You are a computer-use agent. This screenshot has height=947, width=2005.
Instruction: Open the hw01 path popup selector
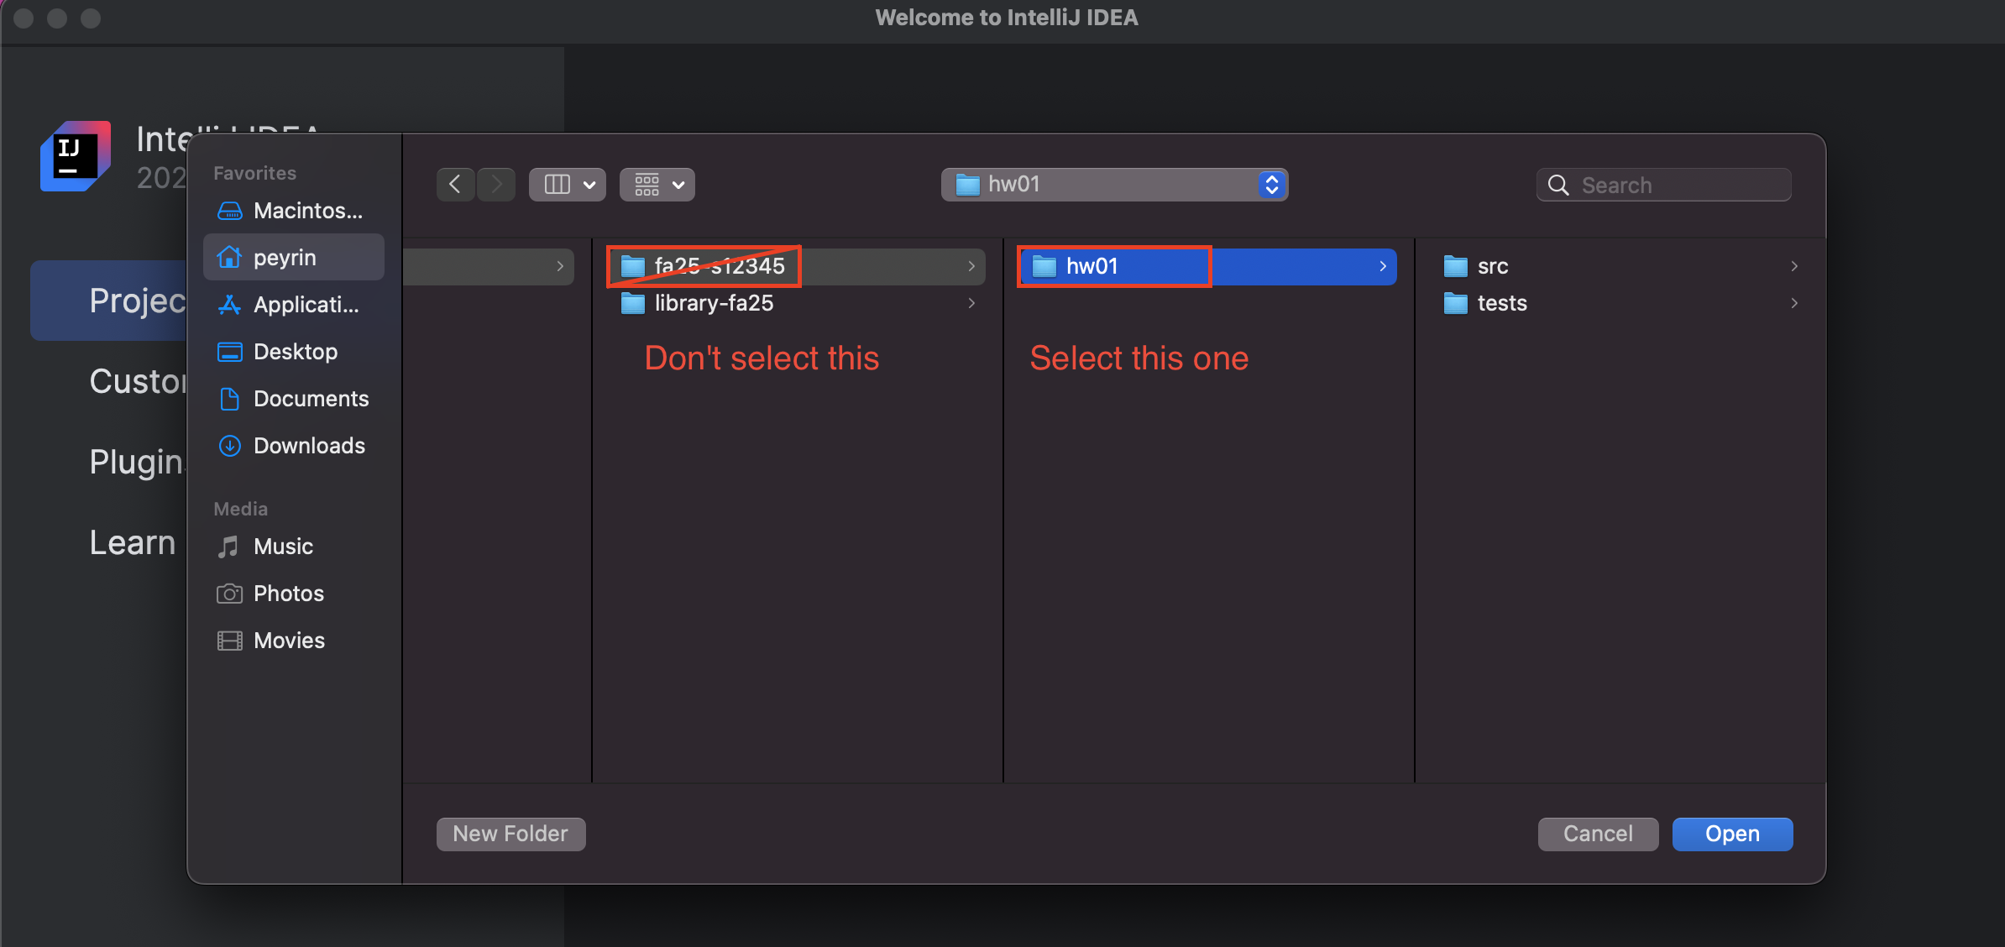click(x=1114, y=184)
